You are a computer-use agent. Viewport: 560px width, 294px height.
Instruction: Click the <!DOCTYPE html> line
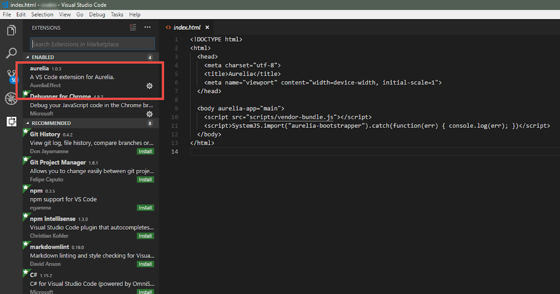pos(216,40)
